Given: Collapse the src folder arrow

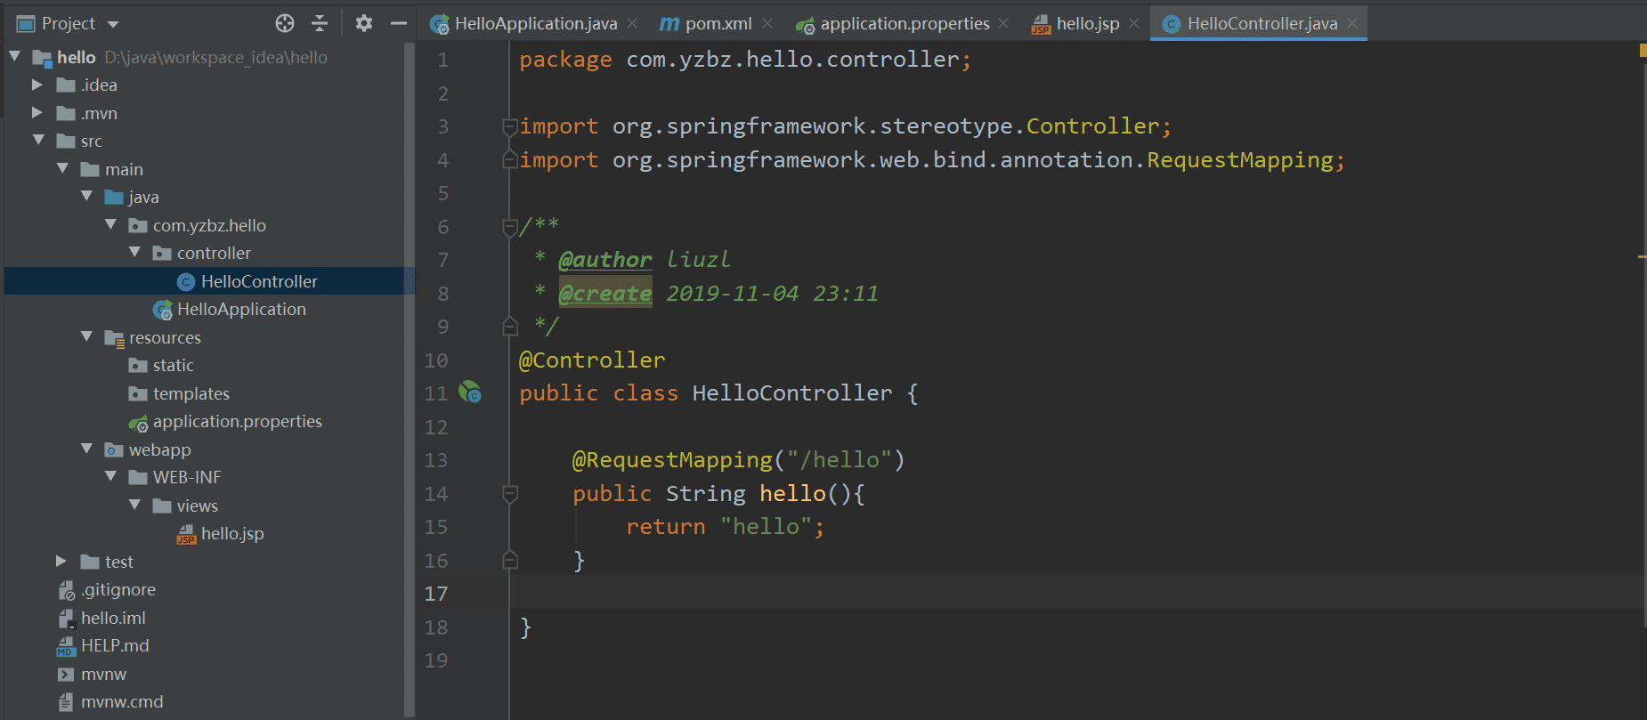Looking at the screenshot, I should click(38, 141).
